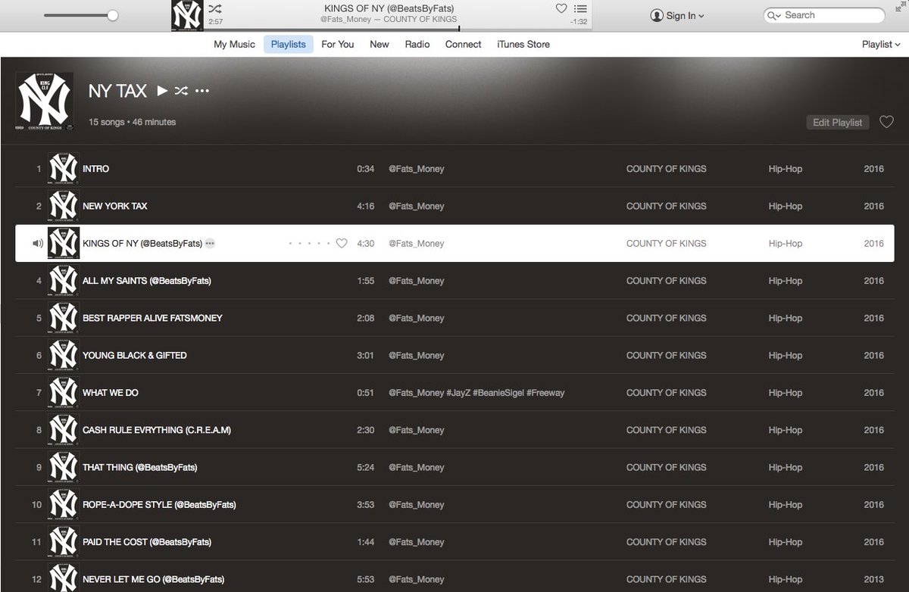This screenshot has width=909, height=592.
Task: Click the speaker icon on playing row
Action: [x=37, y=243]
